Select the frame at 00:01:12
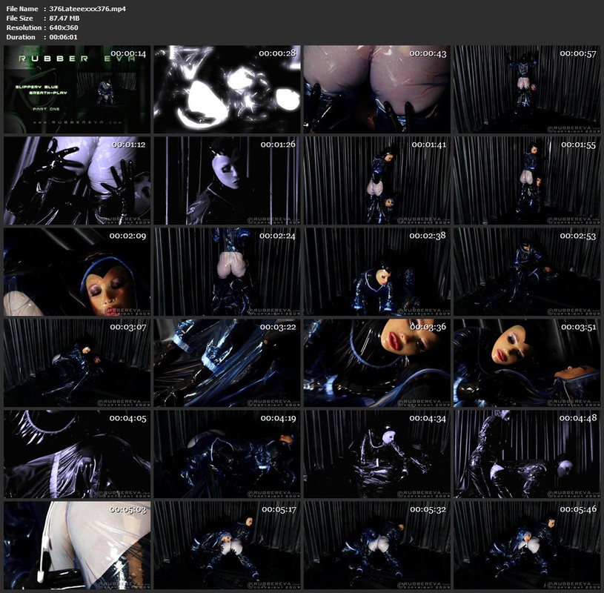The width and height of the screenshot is (604, 593). (x=77, y=181)
